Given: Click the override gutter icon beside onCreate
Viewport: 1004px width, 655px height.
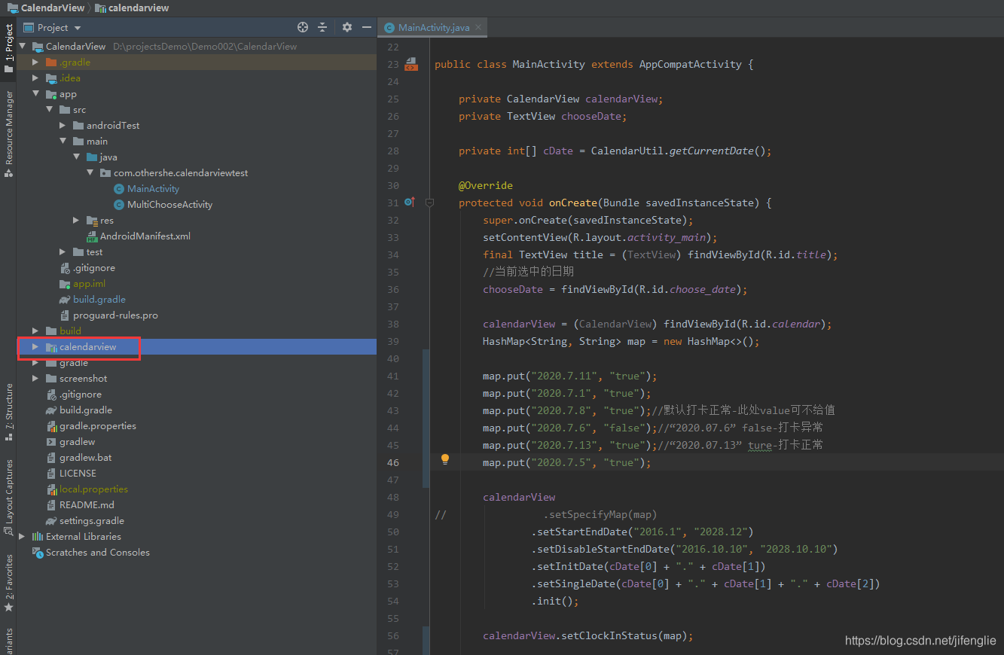Looking at the screenshot, I should pos(409,203).
